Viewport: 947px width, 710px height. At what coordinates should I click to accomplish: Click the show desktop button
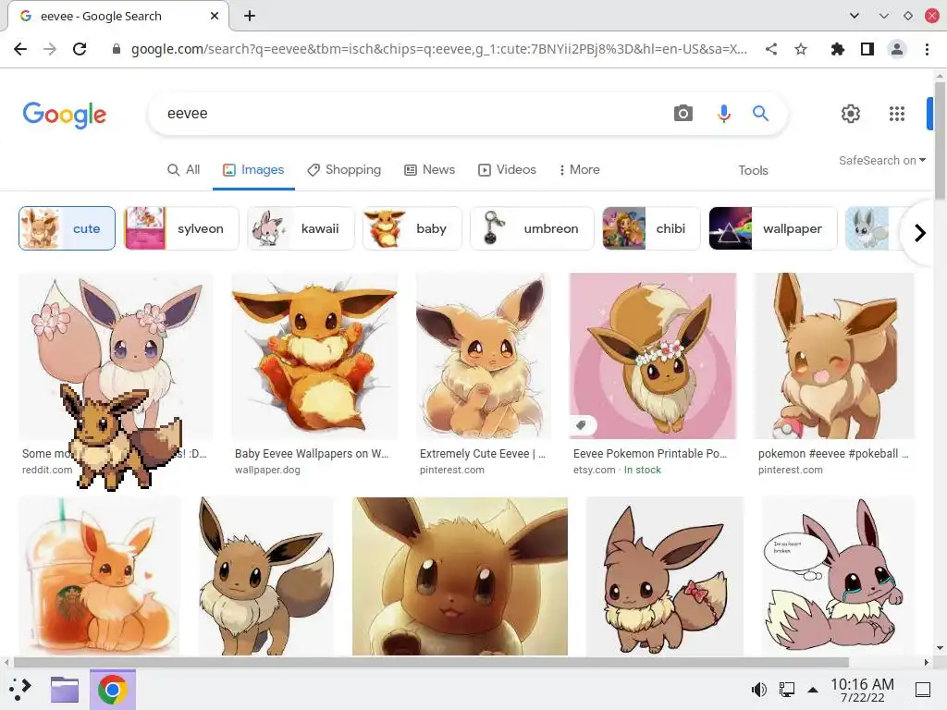point(922,690)
